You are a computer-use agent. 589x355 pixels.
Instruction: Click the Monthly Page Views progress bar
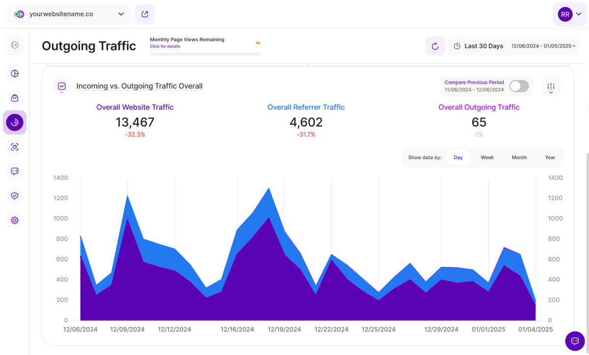point(205,54)
